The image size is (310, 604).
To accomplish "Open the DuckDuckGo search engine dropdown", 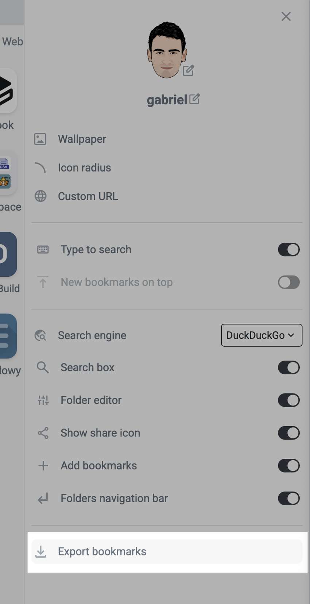I will click(261, 335).
